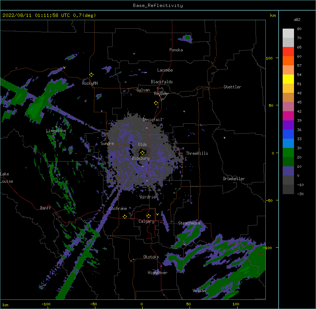Pick the dark orange 60-57 dBZ legend swatch
This screenshot has height=309, width=316.
pos(288,61)
